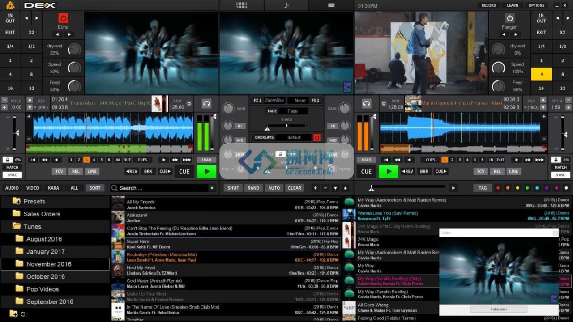Toggle the left deck pitch lock
573x322 pixels.
[x=8, y=160]
